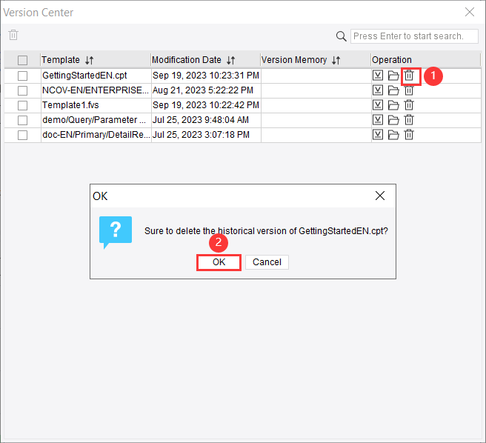Close the Version Center window

(470, 12)
